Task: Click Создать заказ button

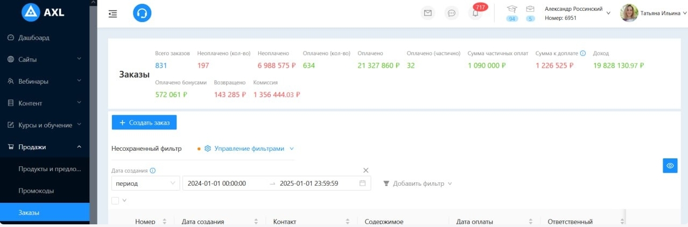Action: point(144,122)
